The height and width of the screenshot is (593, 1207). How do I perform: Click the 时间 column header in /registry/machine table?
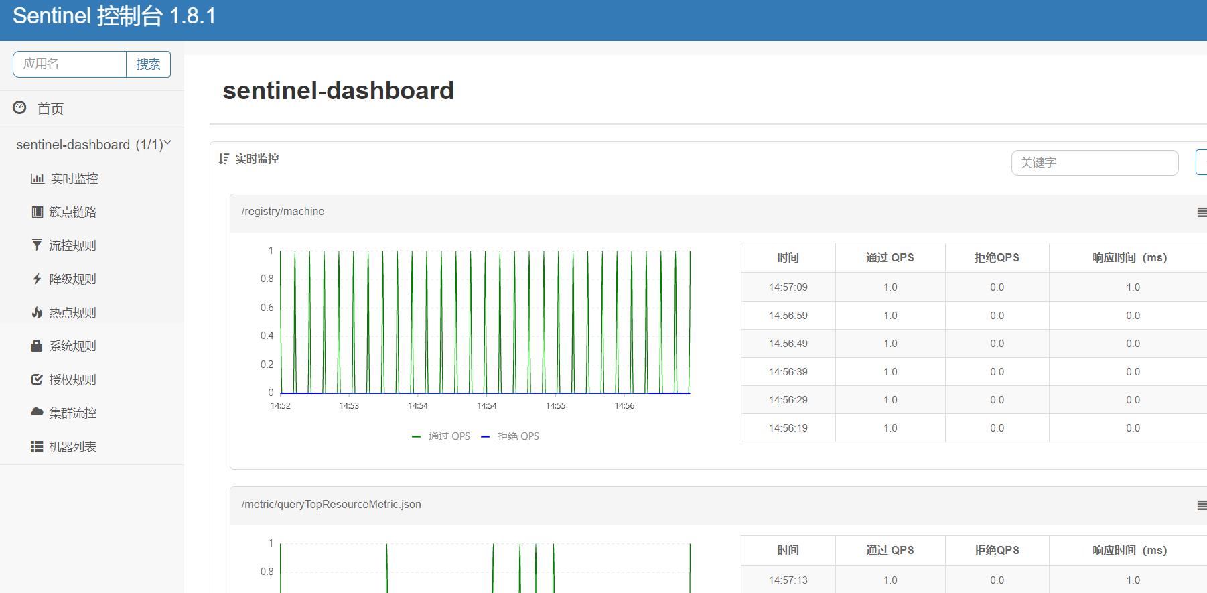[x=788, y=257]
